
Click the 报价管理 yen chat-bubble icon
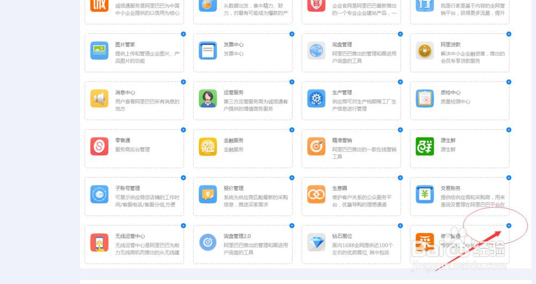208,194
